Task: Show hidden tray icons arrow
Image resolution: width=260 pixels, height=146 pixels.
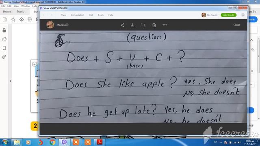Action: [221, 142]
